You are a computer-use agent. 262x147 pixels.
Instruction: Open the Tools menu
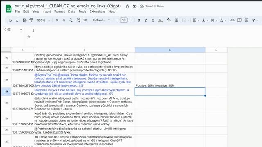[82, 11]
